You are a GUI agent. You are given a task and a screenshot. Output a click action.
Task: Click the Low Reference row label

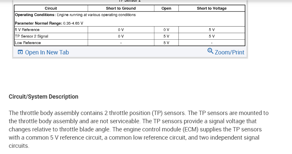(28, 43)
